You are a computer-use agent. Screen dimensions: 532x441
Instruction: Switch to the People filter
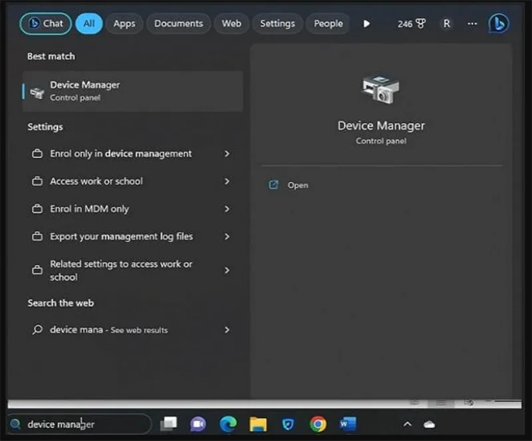328,23
